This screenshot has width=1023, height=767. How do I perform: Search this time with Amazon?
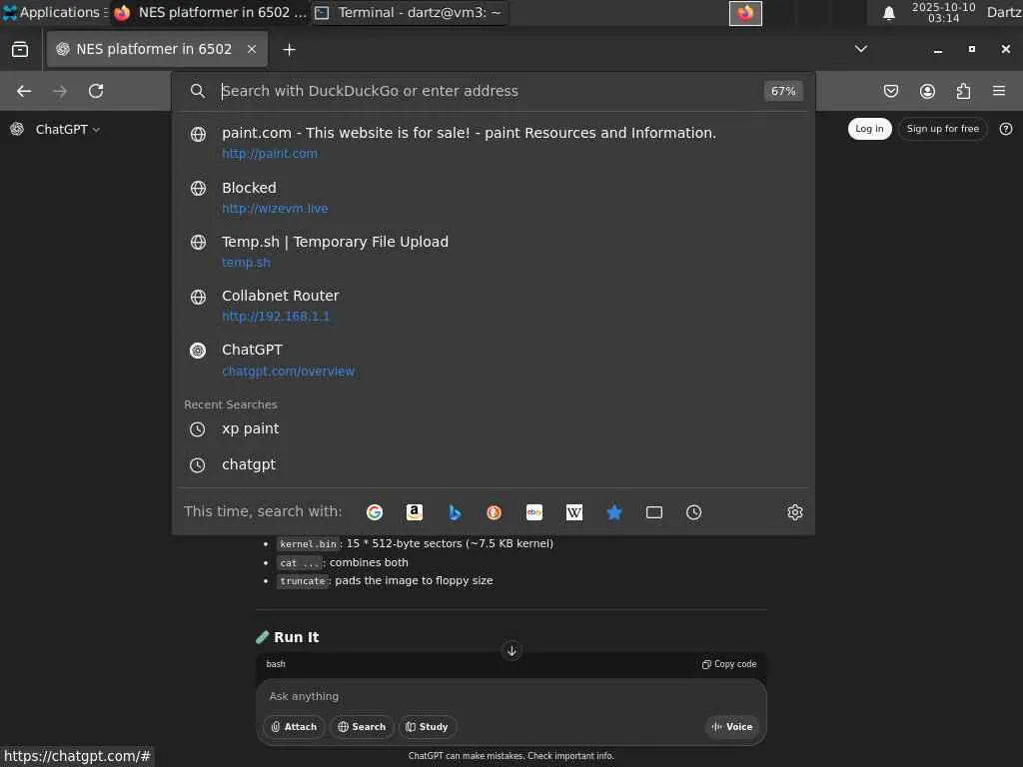click(x=415, y=512)
